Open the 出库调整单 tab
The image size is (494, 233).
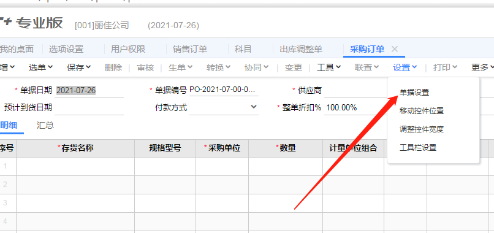pos(301,49)
